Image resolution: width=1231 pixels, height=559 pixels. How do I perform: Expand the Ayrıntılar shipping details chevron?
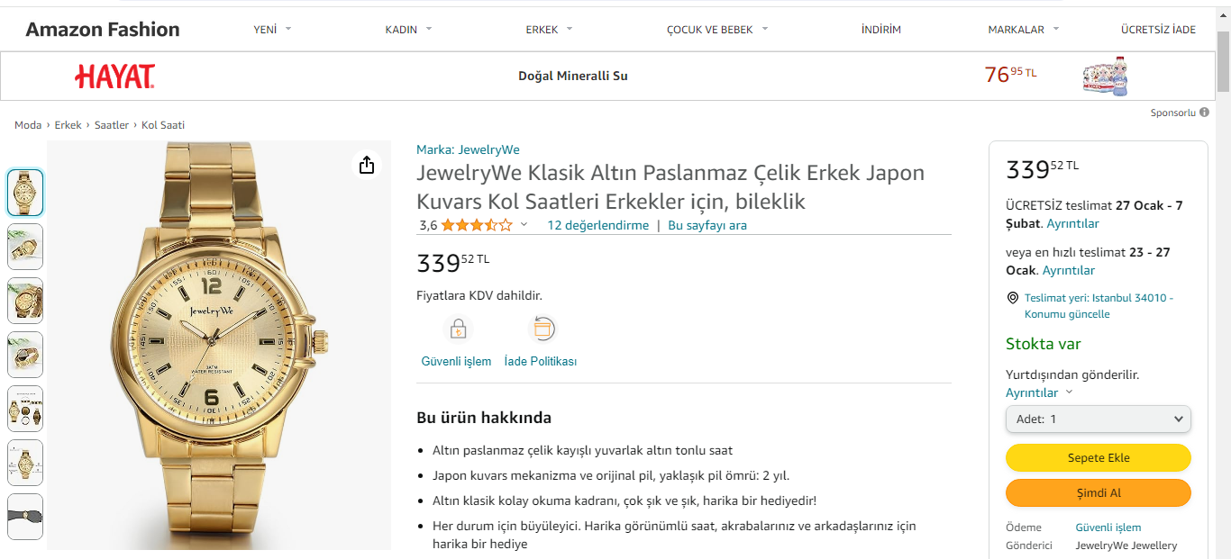pyautogui.click(x=1069, y=392)
